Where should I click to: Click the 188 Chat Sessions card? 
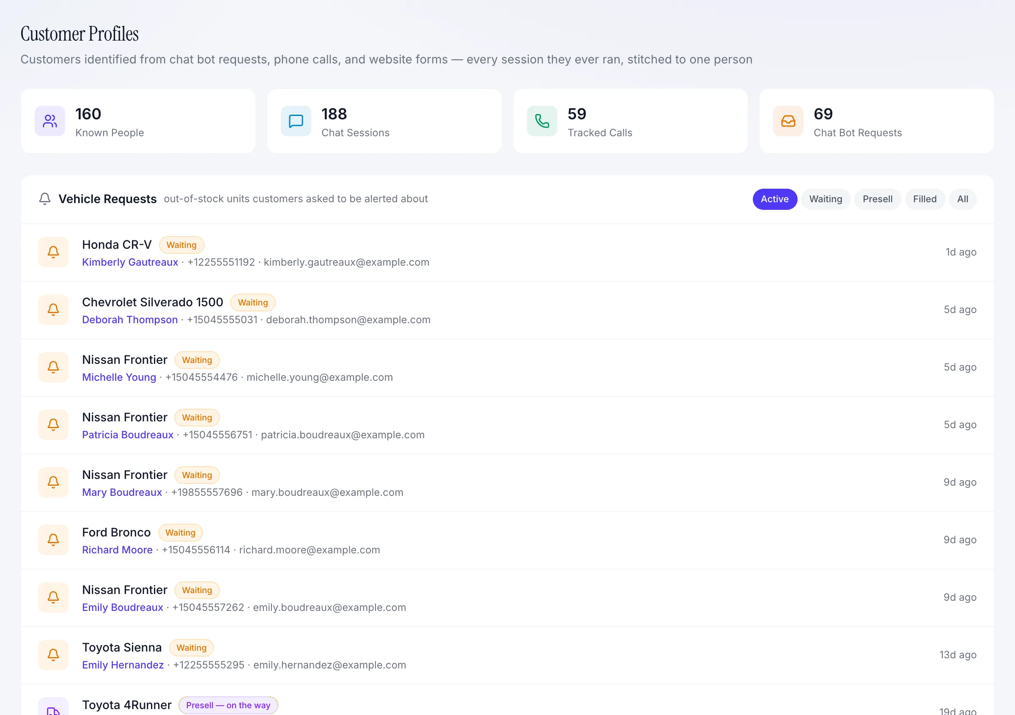point(384,121)
